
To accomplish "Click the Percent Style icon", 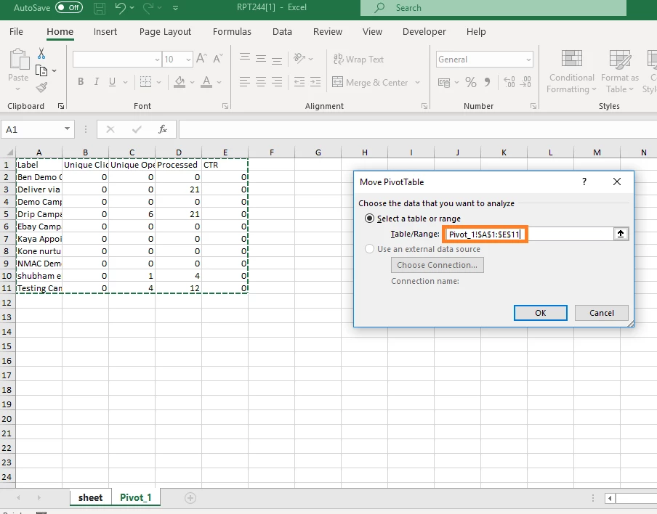I will (x=470, y=82).
